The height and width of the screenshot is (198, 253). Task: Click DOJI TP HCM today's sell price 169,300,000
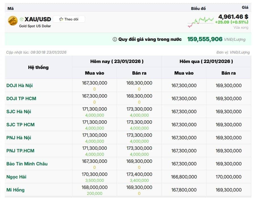click(x=139, y=96)
